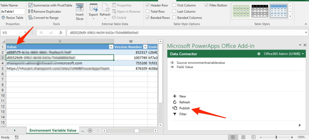Click the Insert Function fx icon

(61, 33)
